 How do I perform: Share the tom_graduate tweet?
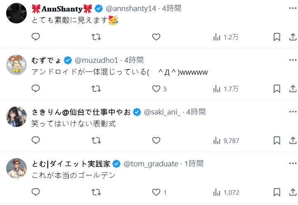coord(293,192)
